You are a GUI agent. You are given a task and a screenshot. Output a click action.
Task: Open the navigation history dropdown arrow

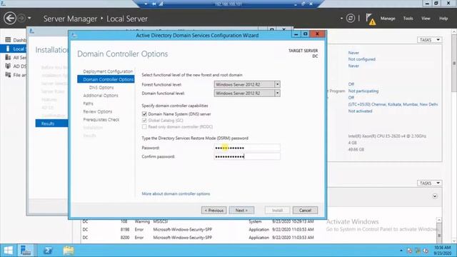(x=29, y=19)
